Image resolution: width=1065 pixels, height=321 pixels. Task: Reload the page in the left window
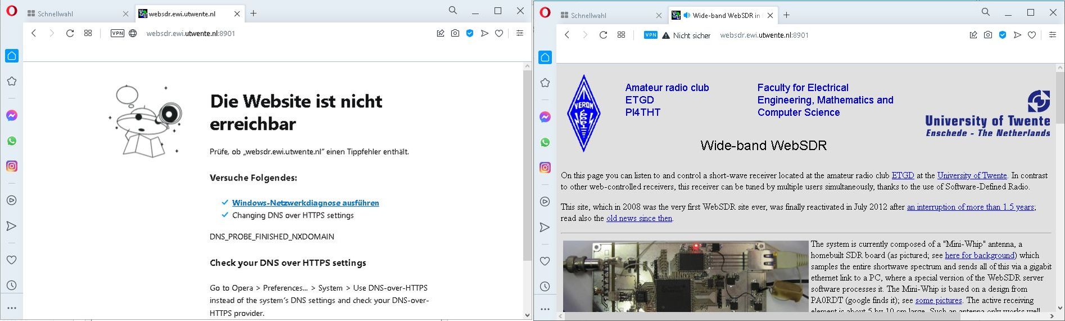(x=70, y=33)
